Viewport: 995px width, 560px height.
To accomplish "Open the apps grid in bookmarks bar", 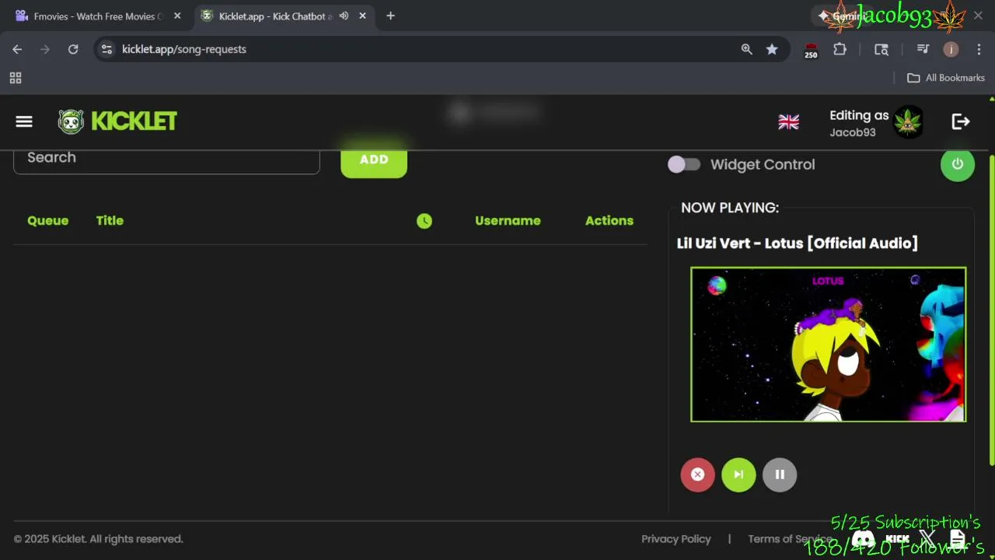I will point(16,78).
